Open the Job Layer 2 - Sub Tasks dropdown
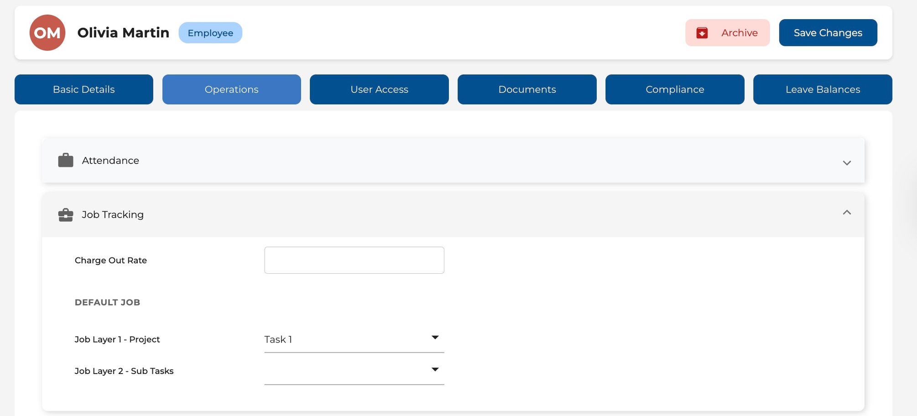Image resolution: width=917 pixels, height=416 pixels. pyautogui.click(x=354, y=371)
